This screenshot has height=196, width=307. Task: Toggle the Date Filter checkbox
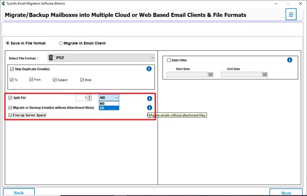[x=169, y=60]
